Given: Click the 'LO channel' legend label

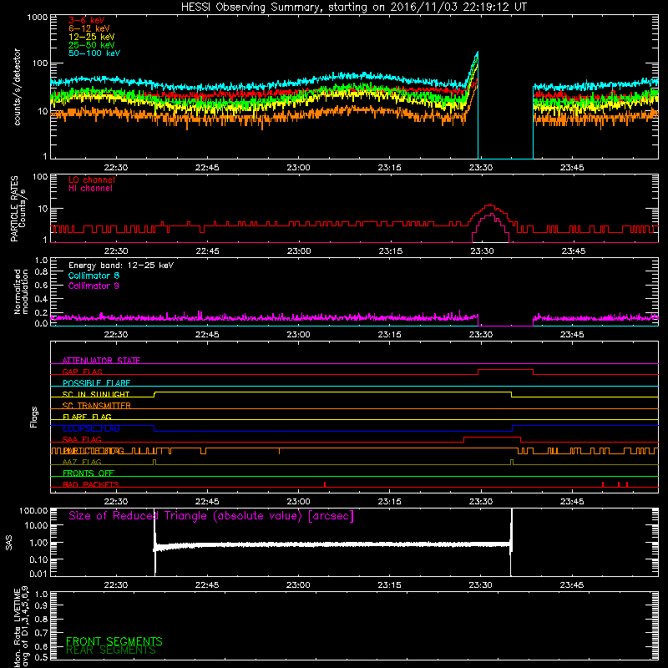Looking at the screenshot, I should pos(92,180).
